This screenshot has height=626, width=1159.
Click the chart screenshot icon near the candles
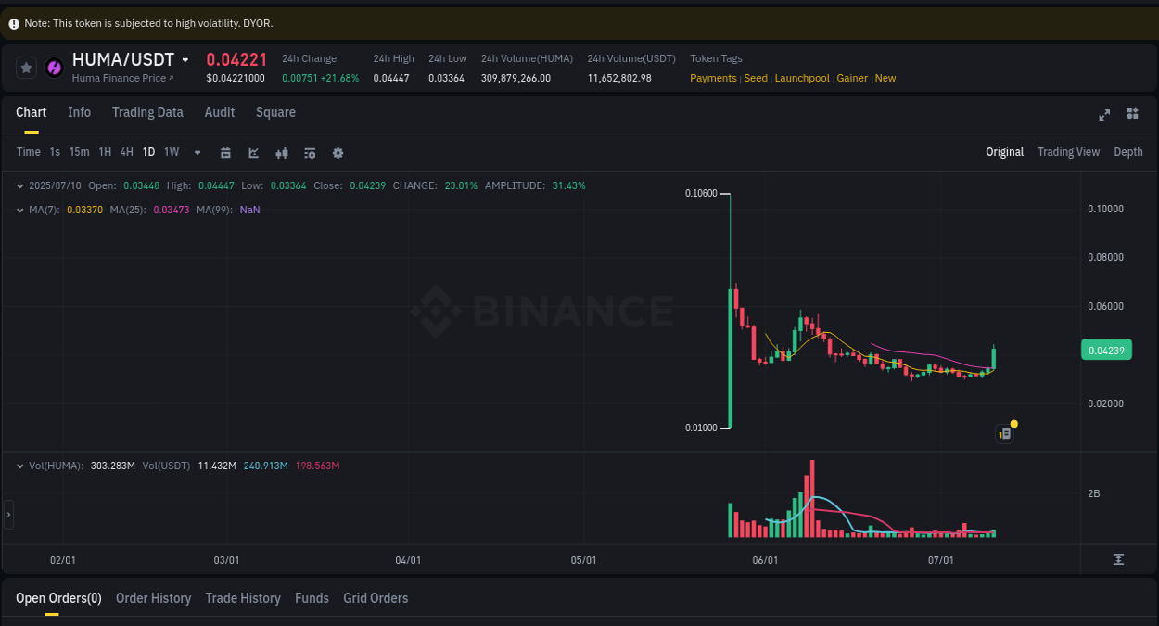point(1004,433)
